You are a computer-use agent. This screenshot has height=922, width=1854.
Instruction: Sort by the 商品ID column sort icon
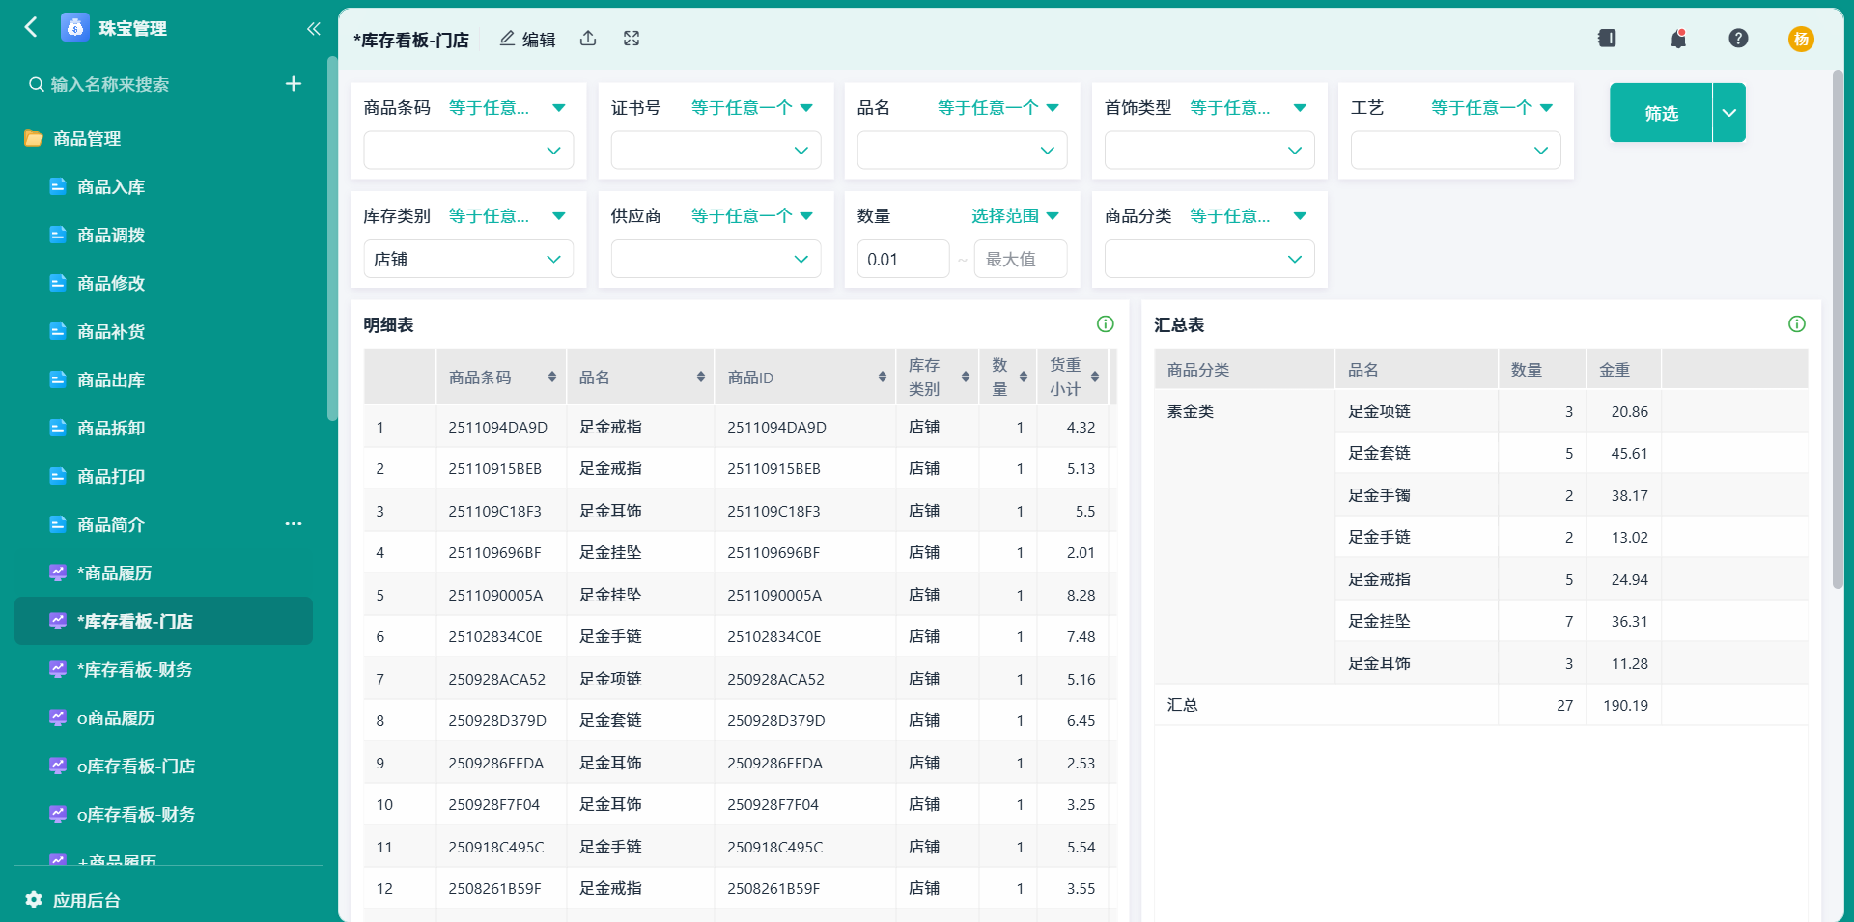pyautogui.click(x=883, y=377)
